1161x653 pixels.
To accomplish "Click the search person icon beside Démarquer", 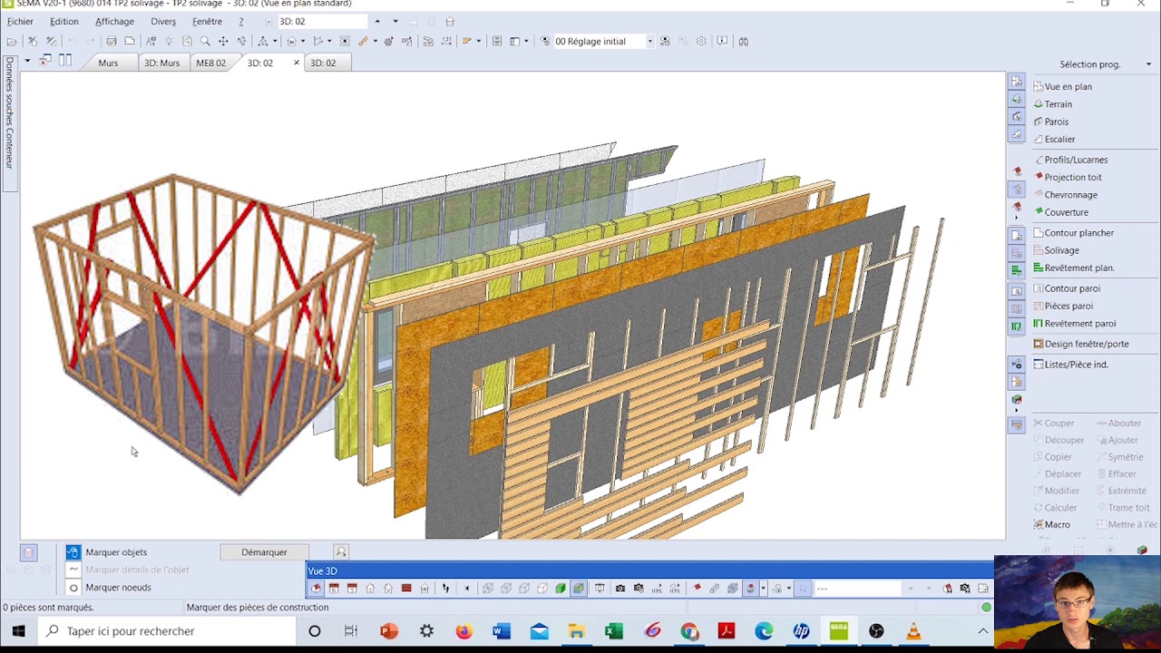I will click(341, 552).
